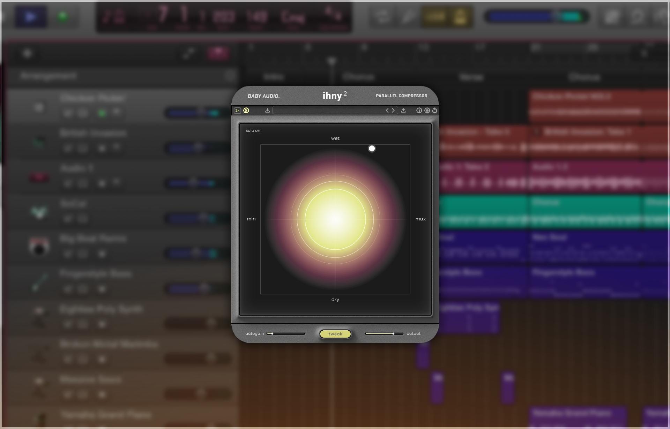670x429 pixels.
Task: Click the 'dry' label below the pad
Action: tap(335, 300)
